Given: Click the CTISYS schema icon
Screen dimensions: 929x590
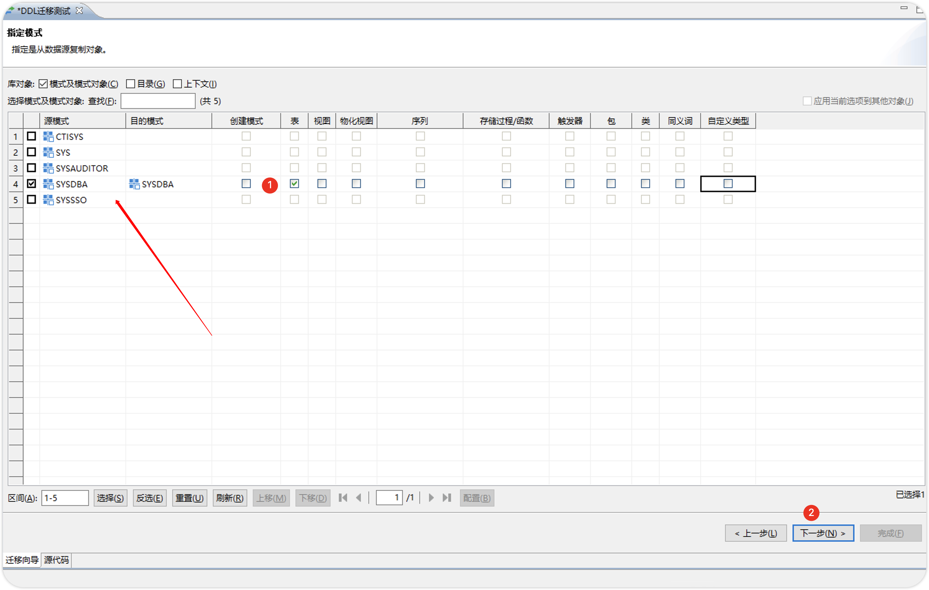Looking at the screenshot, I should click(x=48, y=137).
